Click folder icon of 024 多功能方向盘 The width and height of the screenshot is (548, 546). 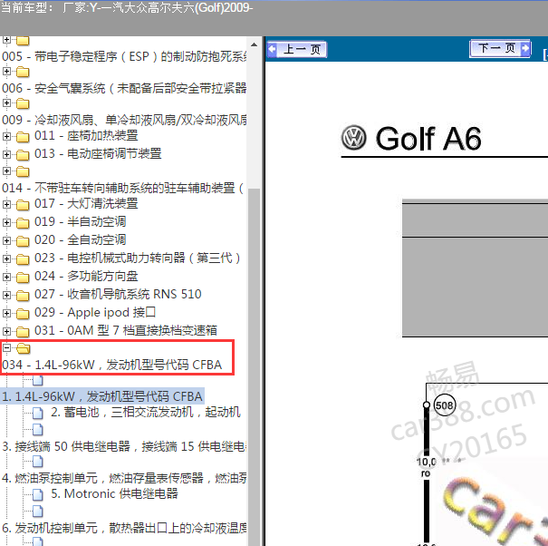click(x=23, y=278)
